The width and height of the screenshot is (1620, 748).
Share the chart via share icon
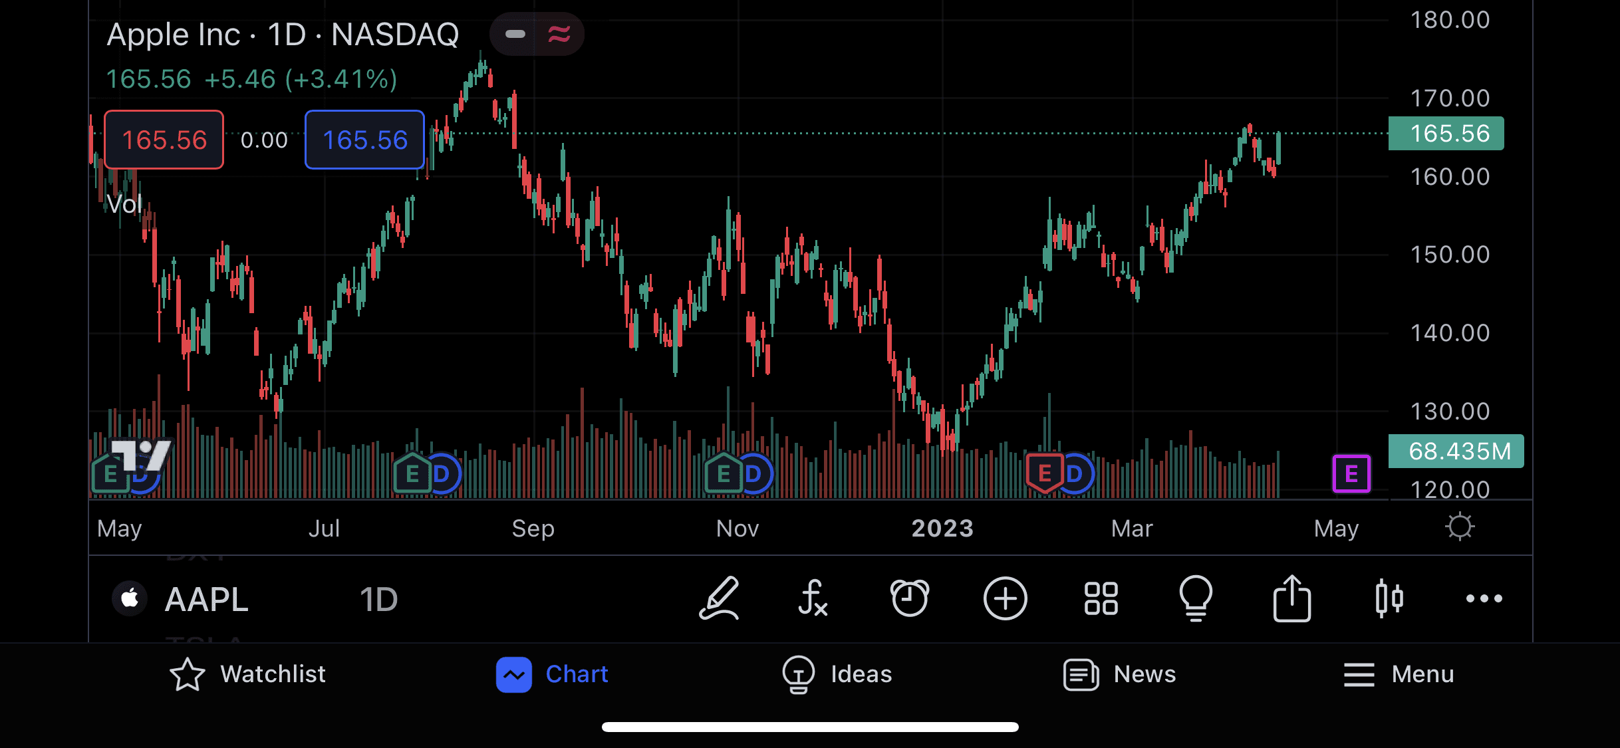pos(1291,598)
